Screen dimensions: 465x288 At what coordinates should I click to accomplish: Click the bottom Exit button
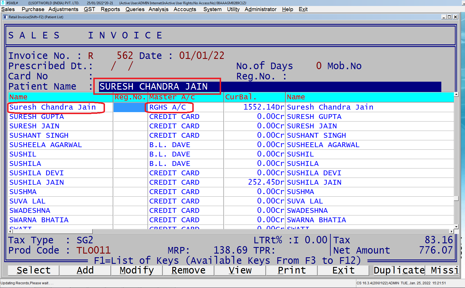[343, 270]
